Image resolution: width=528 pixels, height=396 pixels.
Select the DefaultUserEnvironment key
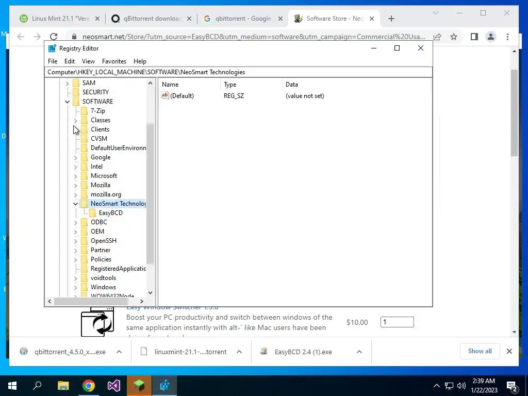coord(118,148)
